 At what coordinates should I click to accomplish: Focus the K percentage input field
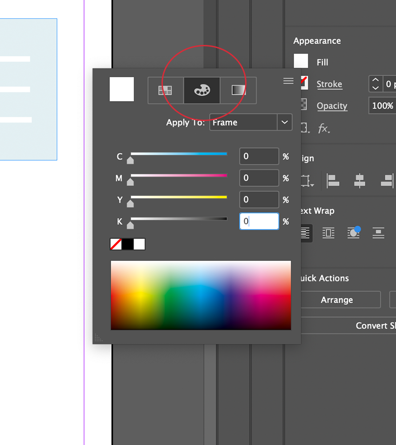[259, 221]
